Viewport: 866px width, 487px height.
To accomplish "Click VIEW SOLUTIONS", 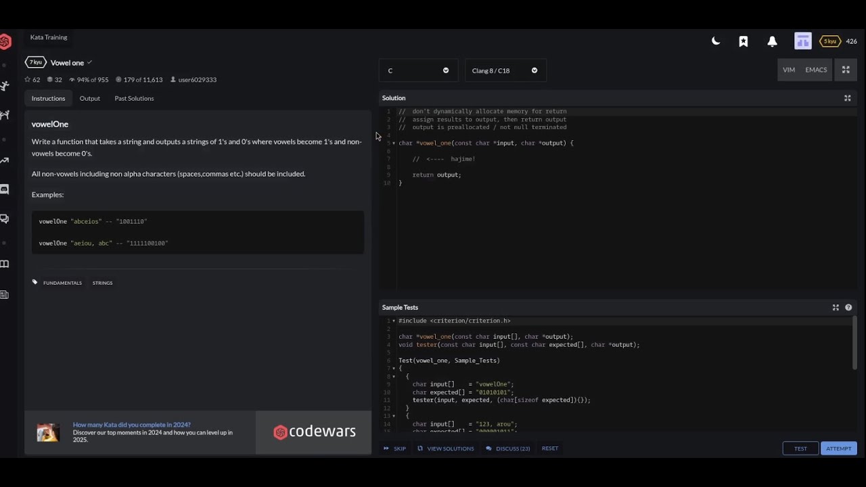I will [x=445, y=448].
